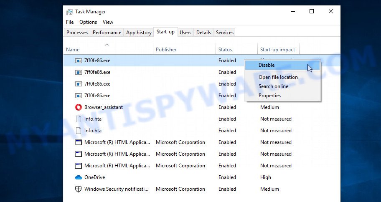Viewport: 381px width, 202px height.
Task: Click the sort arrow above the Name column
Action: [107, 44]
